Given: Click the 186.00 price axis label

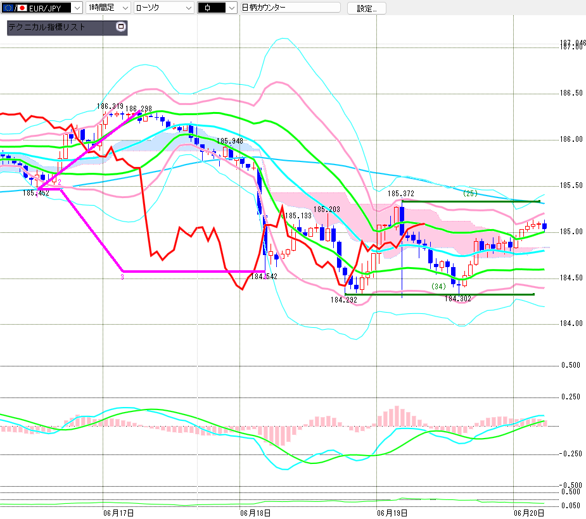Looking at the screenshot, I should click(x=571, y=139).
